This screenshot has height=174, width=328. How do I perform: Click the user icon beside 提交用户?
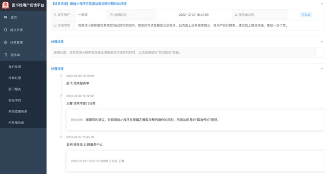pos(55,15)
